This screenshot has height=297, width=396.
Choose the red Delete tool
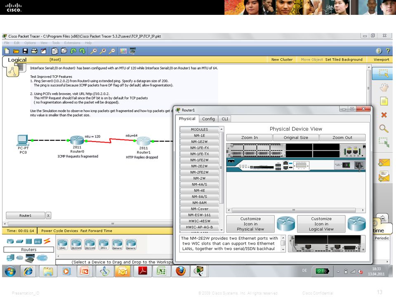384,115
